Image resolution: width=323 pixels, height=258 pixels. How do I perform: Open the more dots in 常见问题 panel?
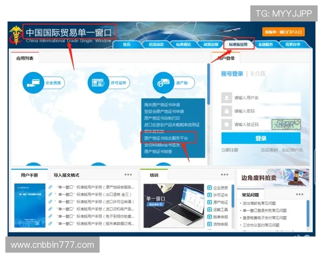(299, 194)
